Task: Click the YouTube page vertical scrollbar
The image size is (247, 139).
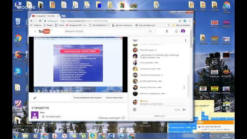Action: (x=191, y=39)
